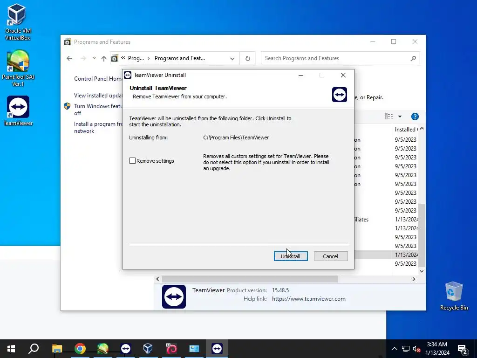This screenshot has height=358, width=477.
Task: Open network status tray icon
Action: 406,349
